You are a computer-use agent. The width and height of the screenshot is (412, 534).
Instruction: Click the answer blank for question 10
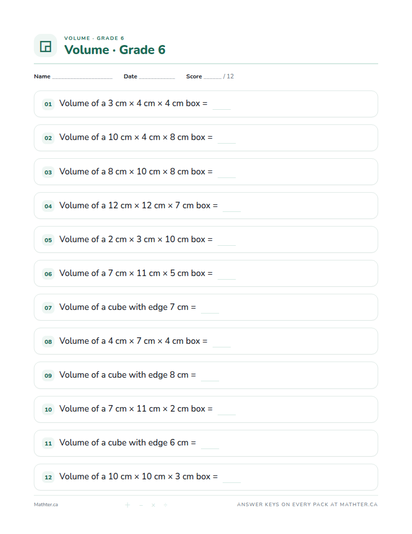click(227, 410)
